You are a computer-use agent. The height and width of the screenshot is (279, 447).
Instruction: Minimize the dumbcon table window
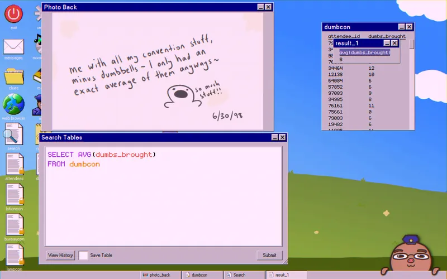[x=402, y=27]
